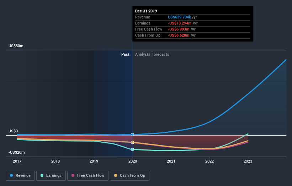Click the Analysts Forecasts label
Viewport: 292px width, 186px height.
click(x=152, y=54)
